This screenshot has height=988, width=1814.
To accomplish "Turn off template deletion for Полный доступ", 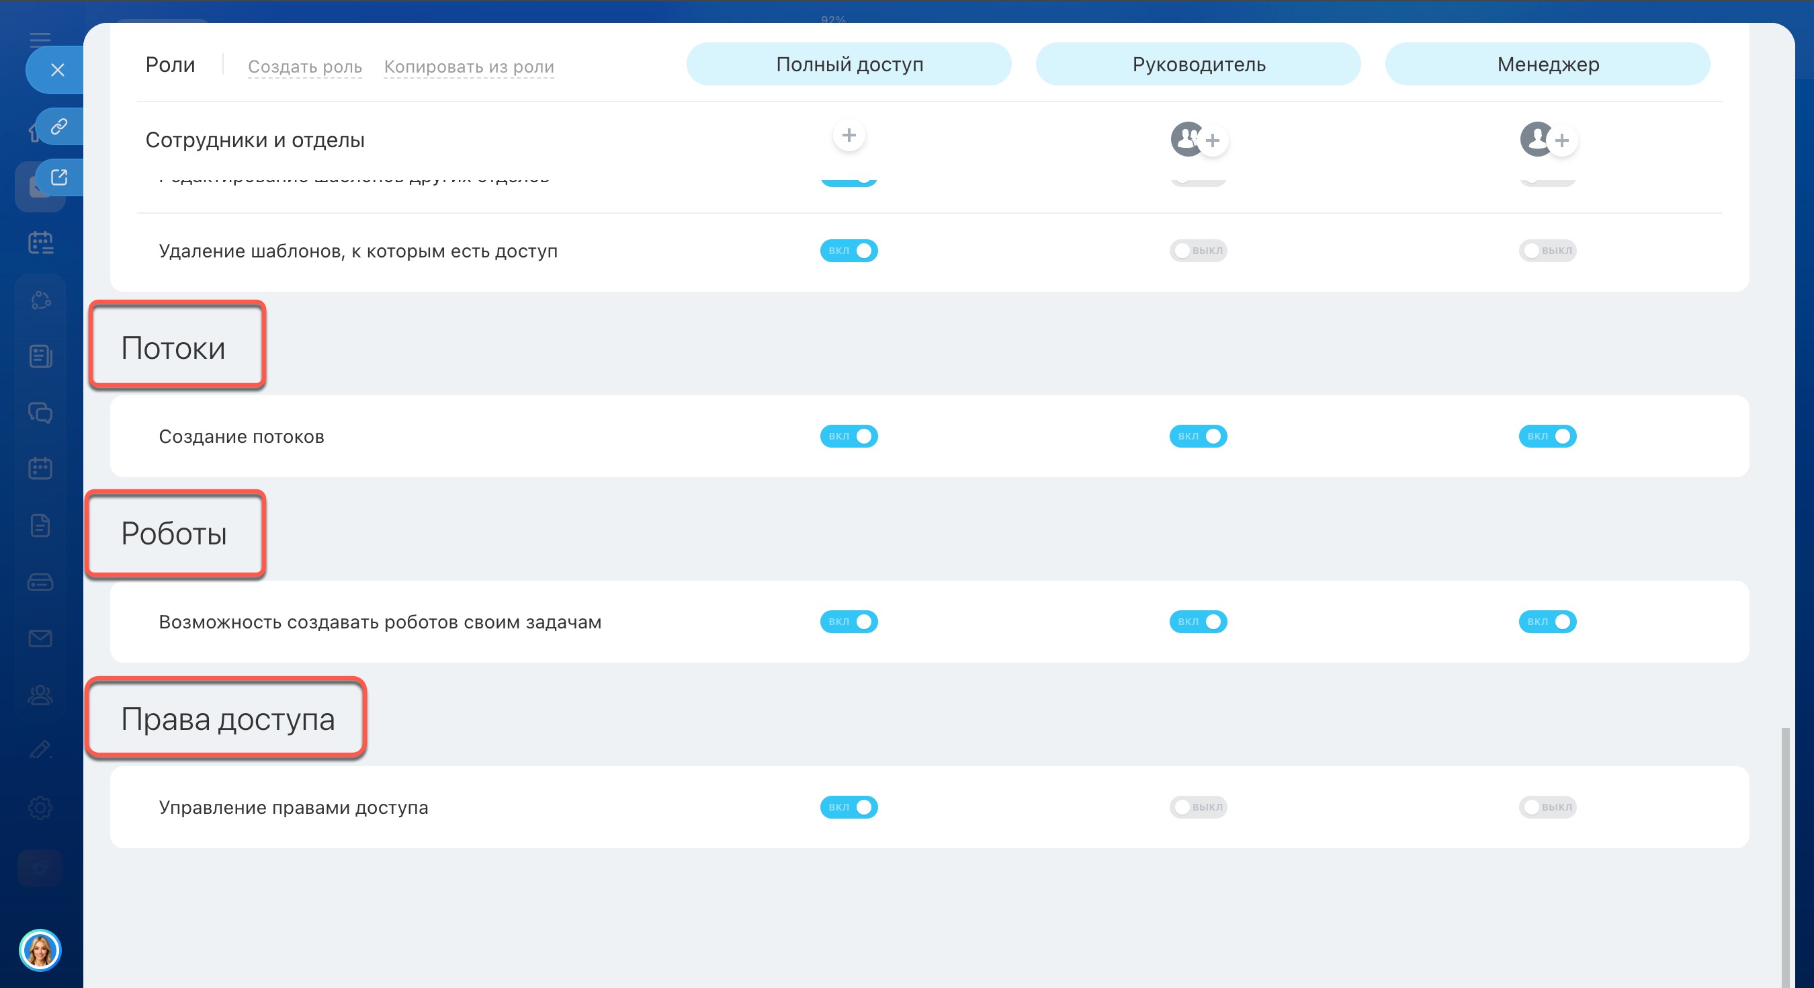I will (849, 251).
